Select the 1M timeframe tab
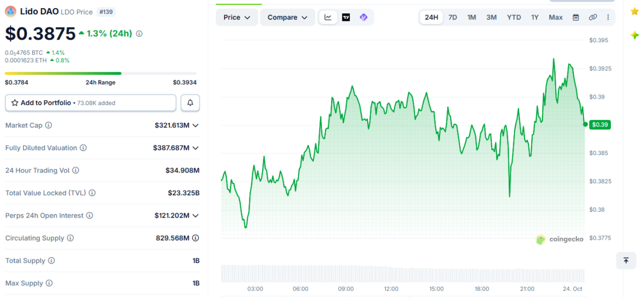643x298 pixels. 472,17
